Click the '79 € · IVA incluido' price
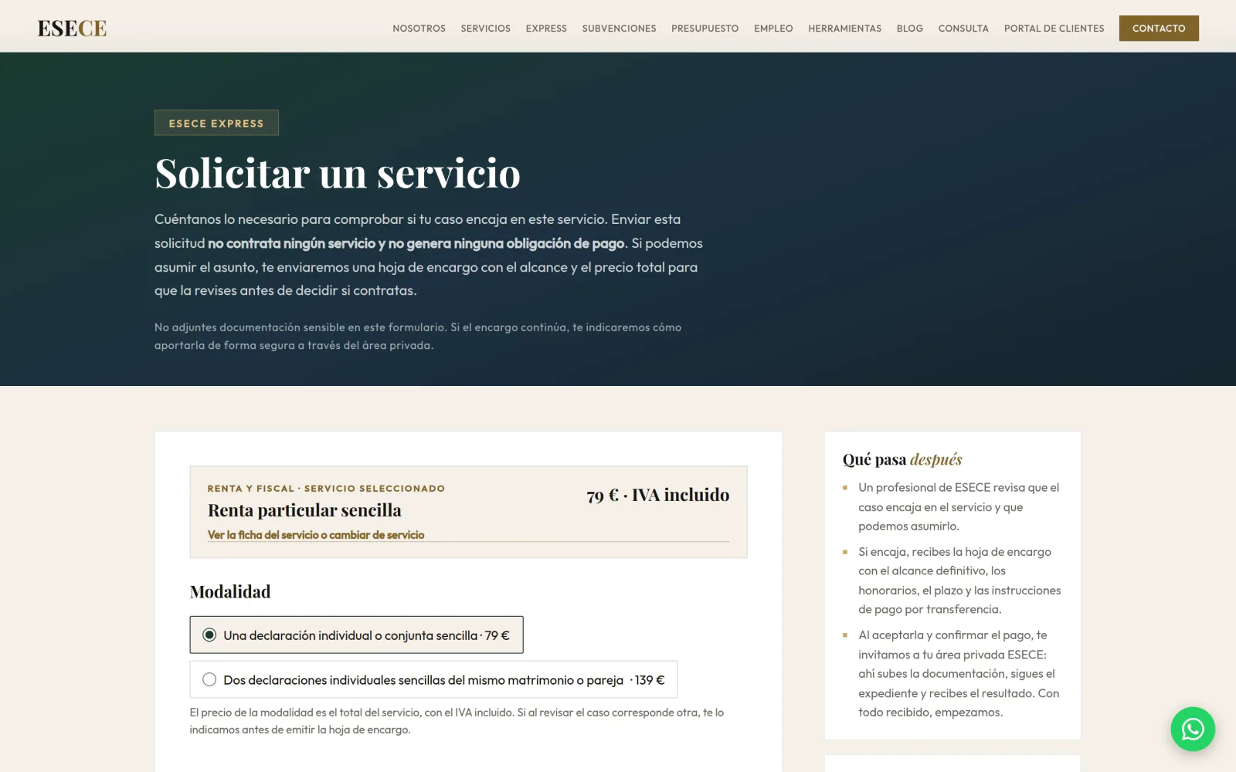Image resolution: width=1236 pixels, height=772 pixels. pyautogui.click(x=657, y=495)
